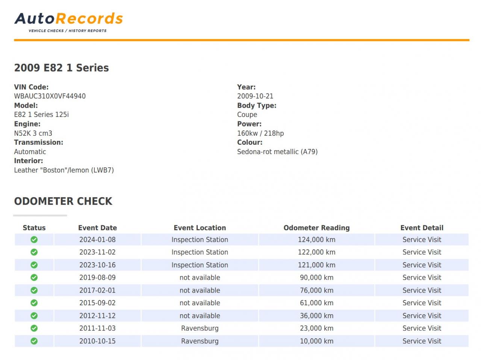Screen dimensions: 481x360
Task: Click the date cell 2019-08-09
Action: [97, 277]
